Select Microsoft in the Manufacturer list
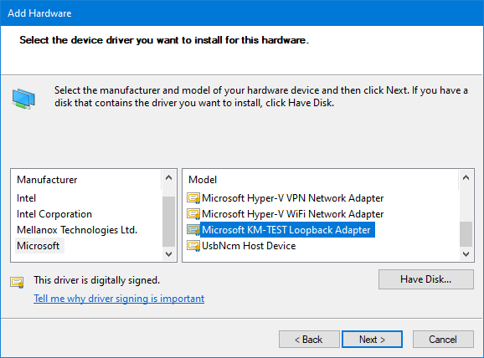484x358 pixels. point(39,246)
